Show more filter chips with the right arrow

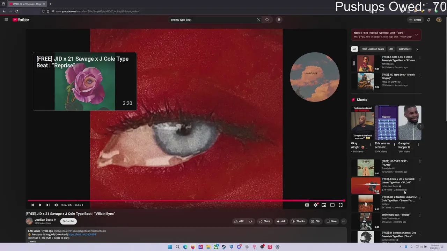click(x=417, y=49)
